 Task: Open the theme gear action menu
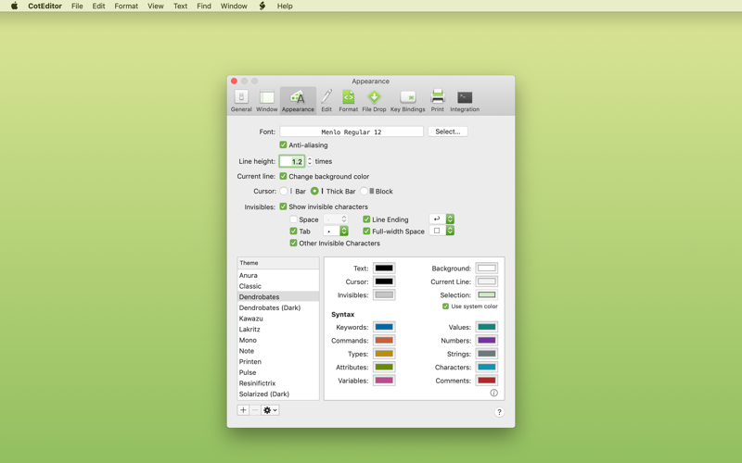[270, 410]
